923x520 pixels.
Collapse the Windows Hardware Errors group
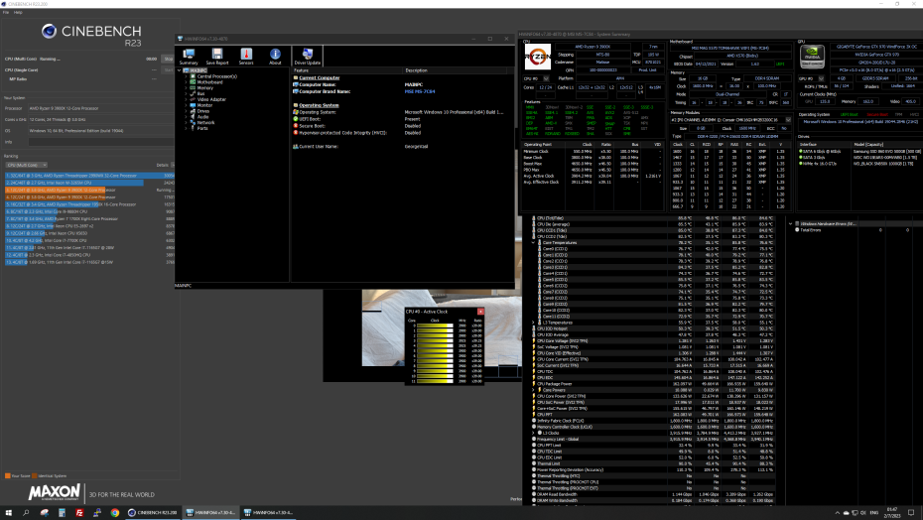[791, 224]
